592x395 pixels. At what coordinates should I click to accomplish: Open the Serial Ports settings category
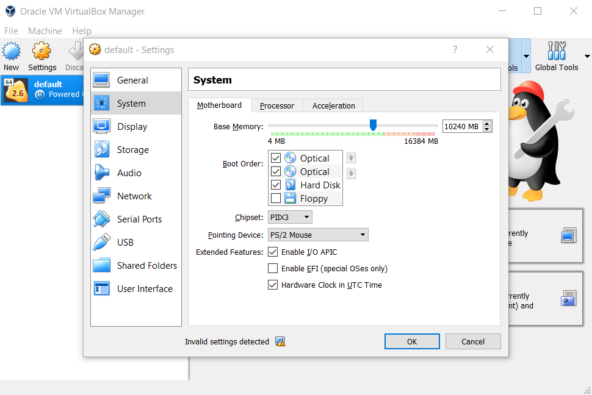click(x=136, y=219)
